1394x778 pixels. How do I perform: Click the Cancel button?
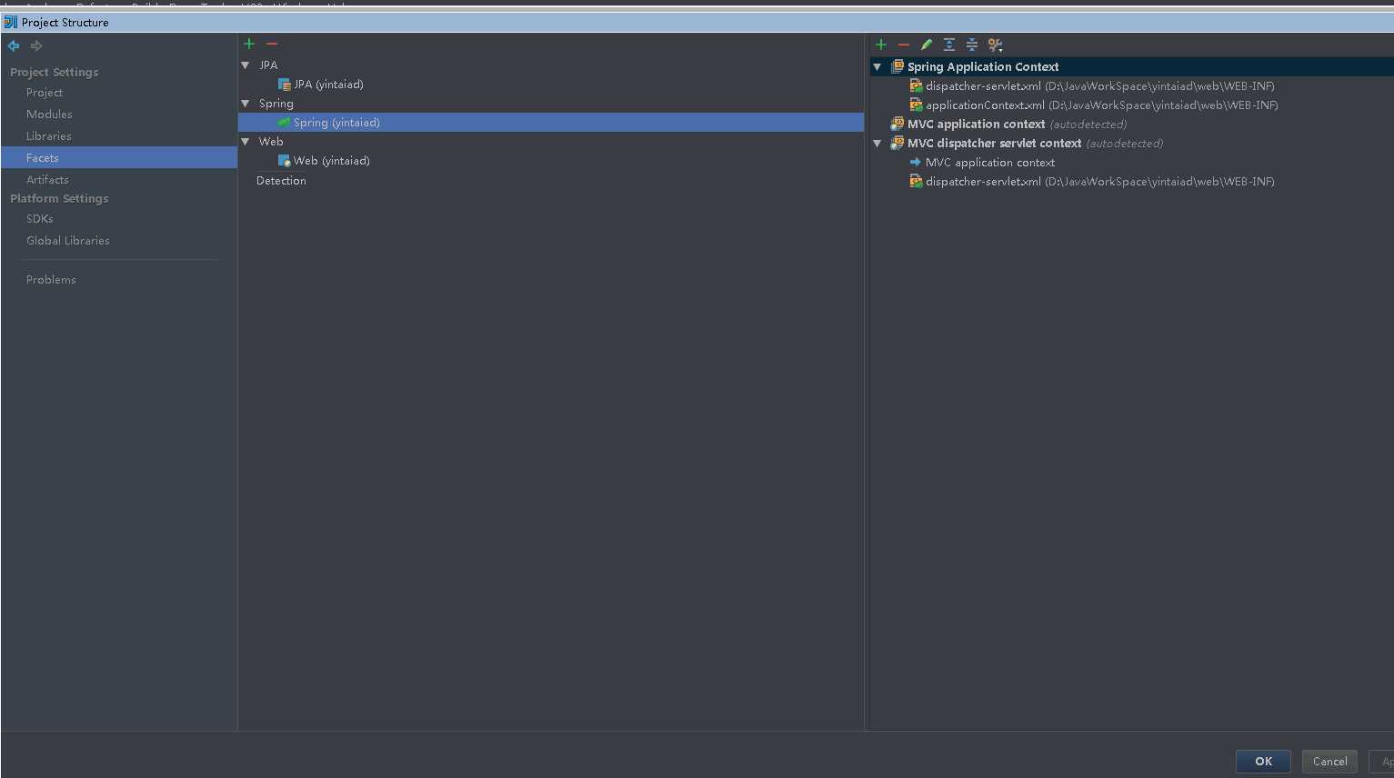(1329, 762)
